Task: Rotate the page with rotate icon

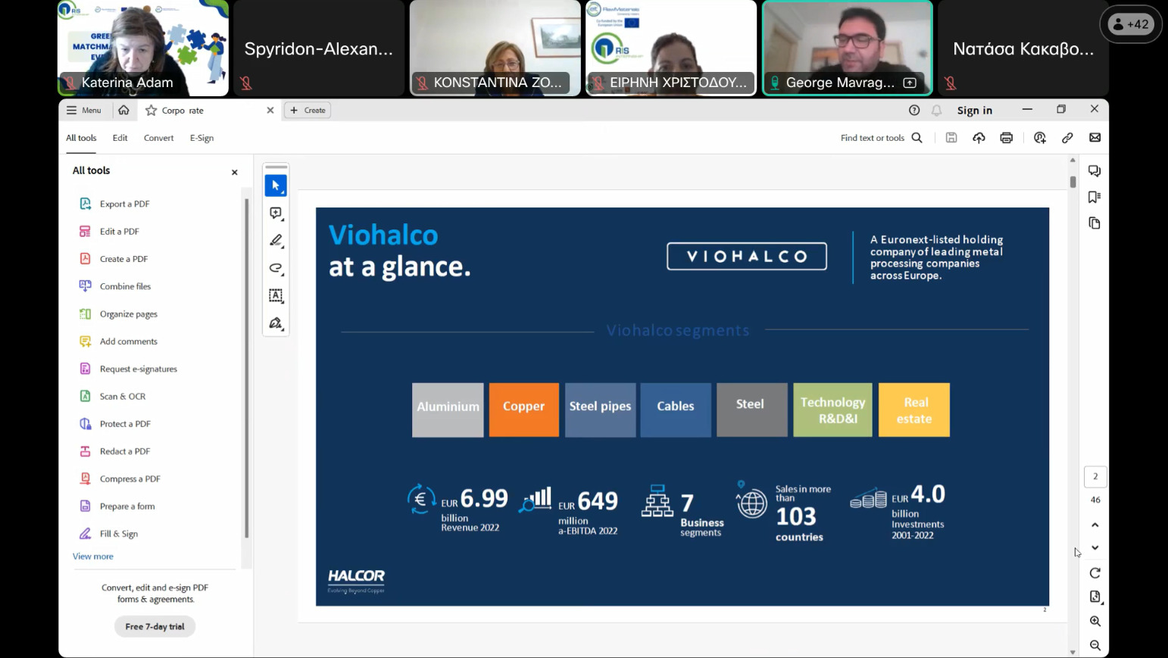Action: [1095, 573]
